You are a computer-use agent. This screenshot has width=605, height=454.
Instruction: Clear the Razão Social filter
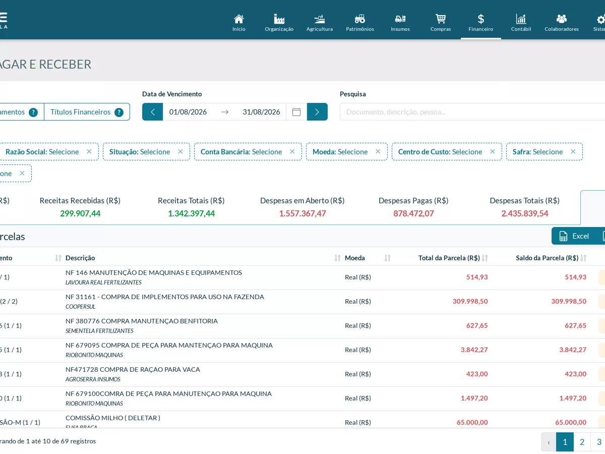(89, 151)
